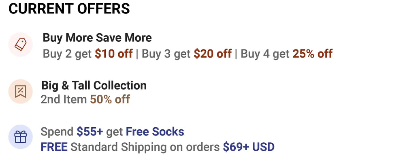
Task: Click the percent bookmark icon
Action: (20, 92)
